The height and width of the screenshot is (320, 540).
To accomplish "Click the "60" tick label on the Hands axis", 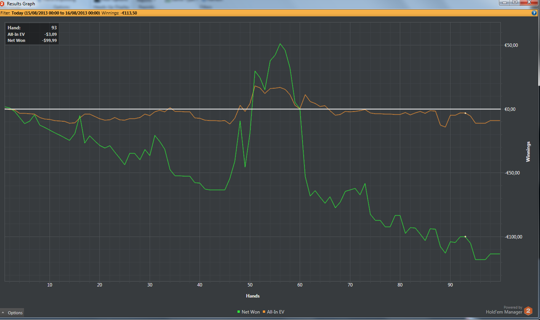I will pyautogui.click(x=300, y=285).
